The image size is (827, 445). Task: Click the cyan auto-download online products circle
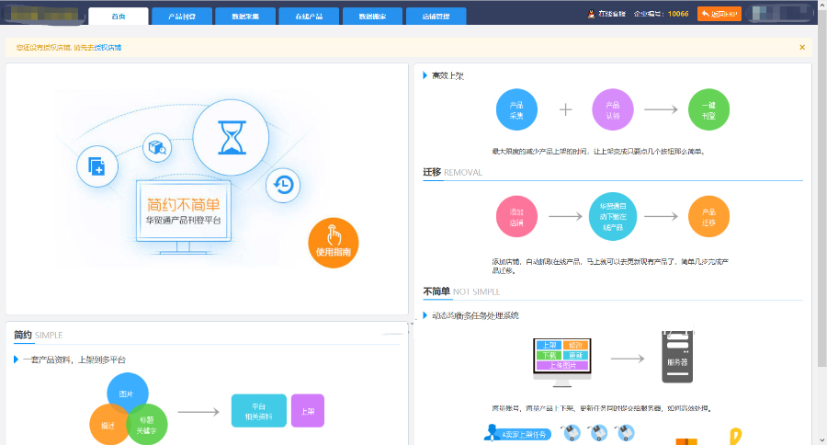pos(612,216)
